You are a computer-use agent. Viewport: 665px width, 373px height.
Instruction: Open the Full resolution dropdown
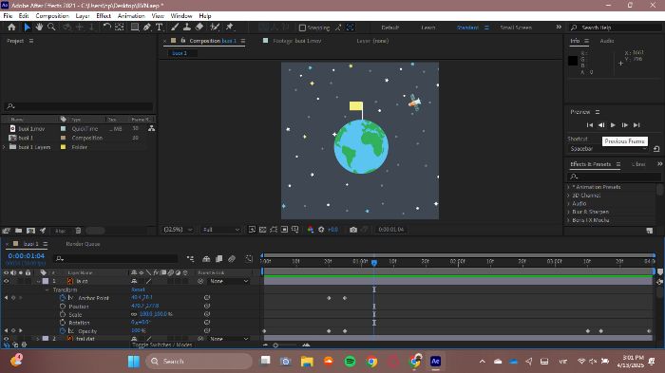[220, 230]
